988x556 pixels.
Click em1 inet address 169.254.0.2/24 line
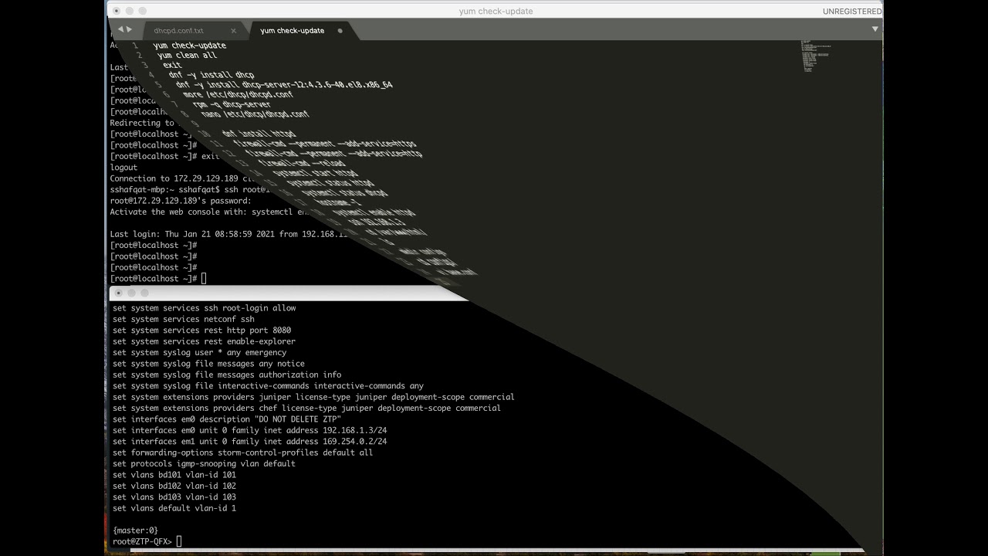point(249,442)
